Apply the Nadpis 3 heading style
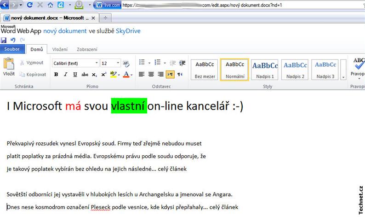365x217 pixels. 325,70
